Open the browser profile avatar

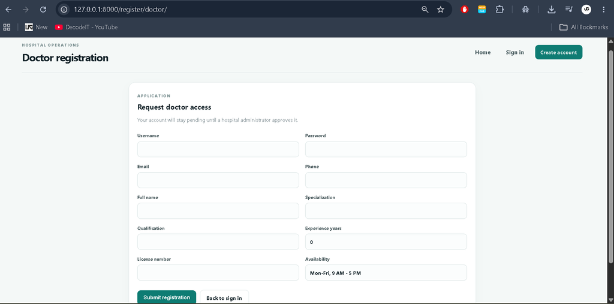(586, 10)
